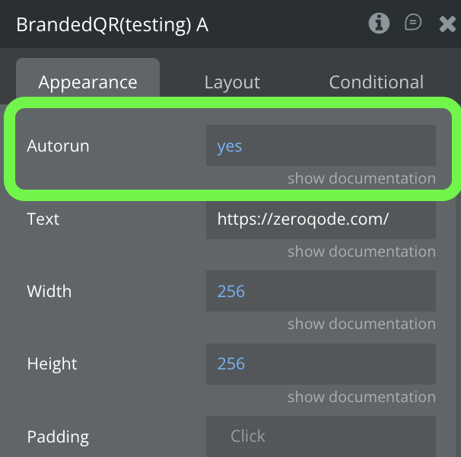Edit the Width value 256
461x457 pixels.
320,291
